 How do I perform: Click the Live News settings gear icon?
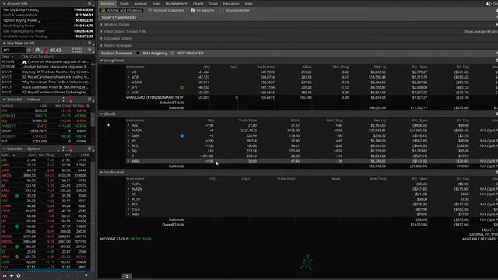coord(37,50)
